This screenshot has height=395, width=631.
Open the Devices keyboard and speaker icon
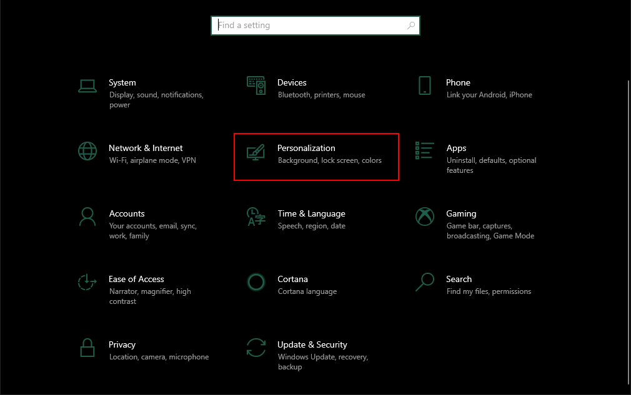pos(256,85)
